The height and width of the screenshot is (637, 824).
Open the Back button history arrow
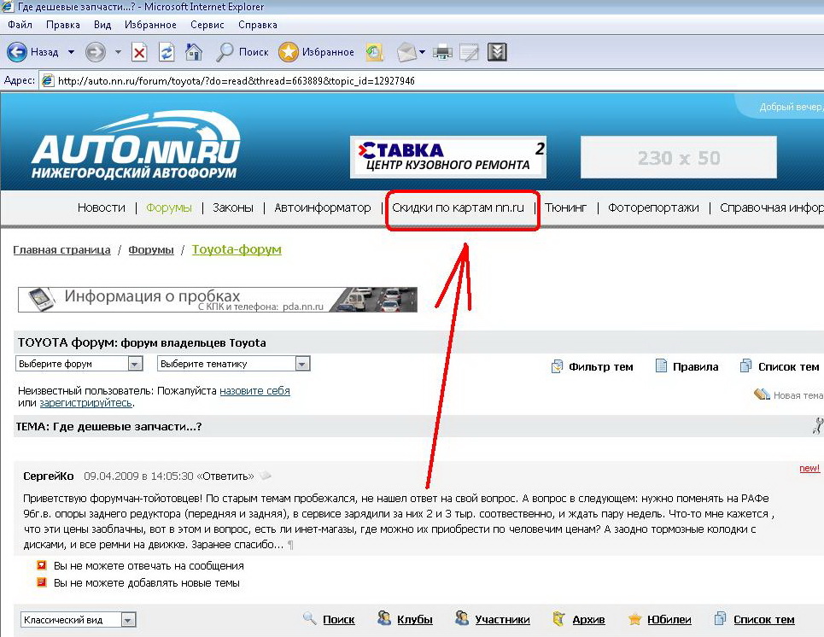point(72,52)
